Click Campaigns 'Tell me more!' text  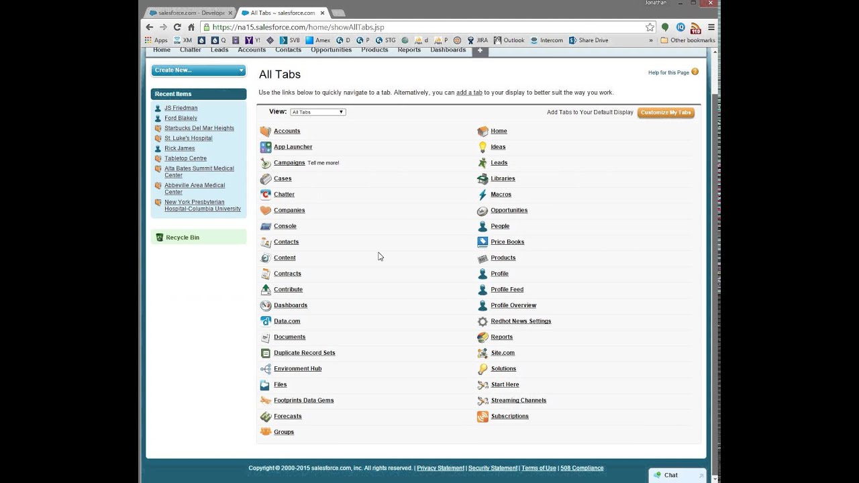point(323,163)
